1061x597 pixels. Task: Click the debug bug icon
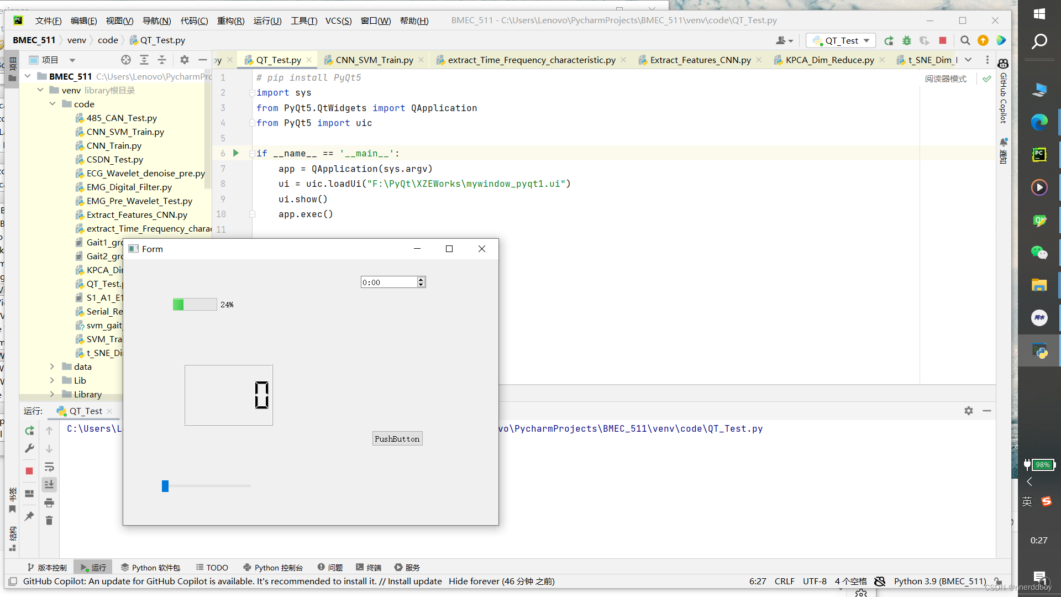[x=907, y=40]
